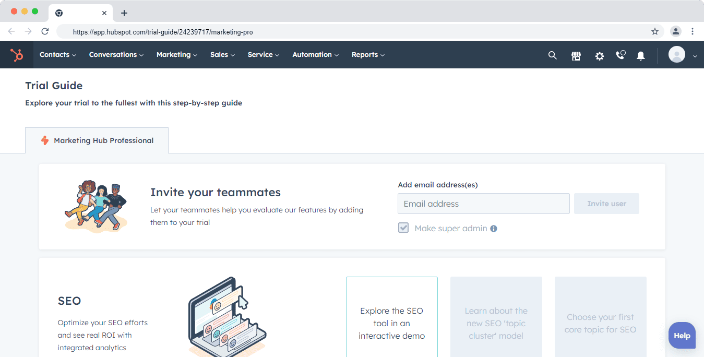
Task: Expand the Marketing dropdown menu
Action: 176,55
